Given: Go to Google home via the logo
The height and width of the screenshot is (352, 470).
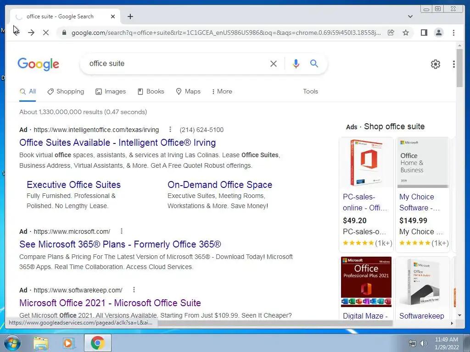Looking at the screenshot, I should [38, 64].
